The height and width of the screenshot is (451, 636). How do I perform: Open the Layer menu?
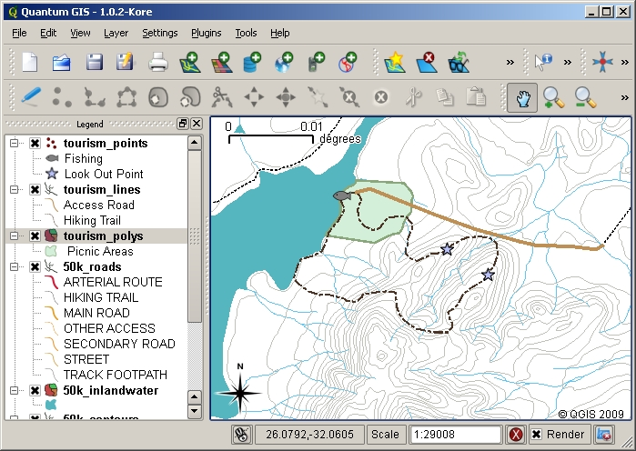coord(116,33)
